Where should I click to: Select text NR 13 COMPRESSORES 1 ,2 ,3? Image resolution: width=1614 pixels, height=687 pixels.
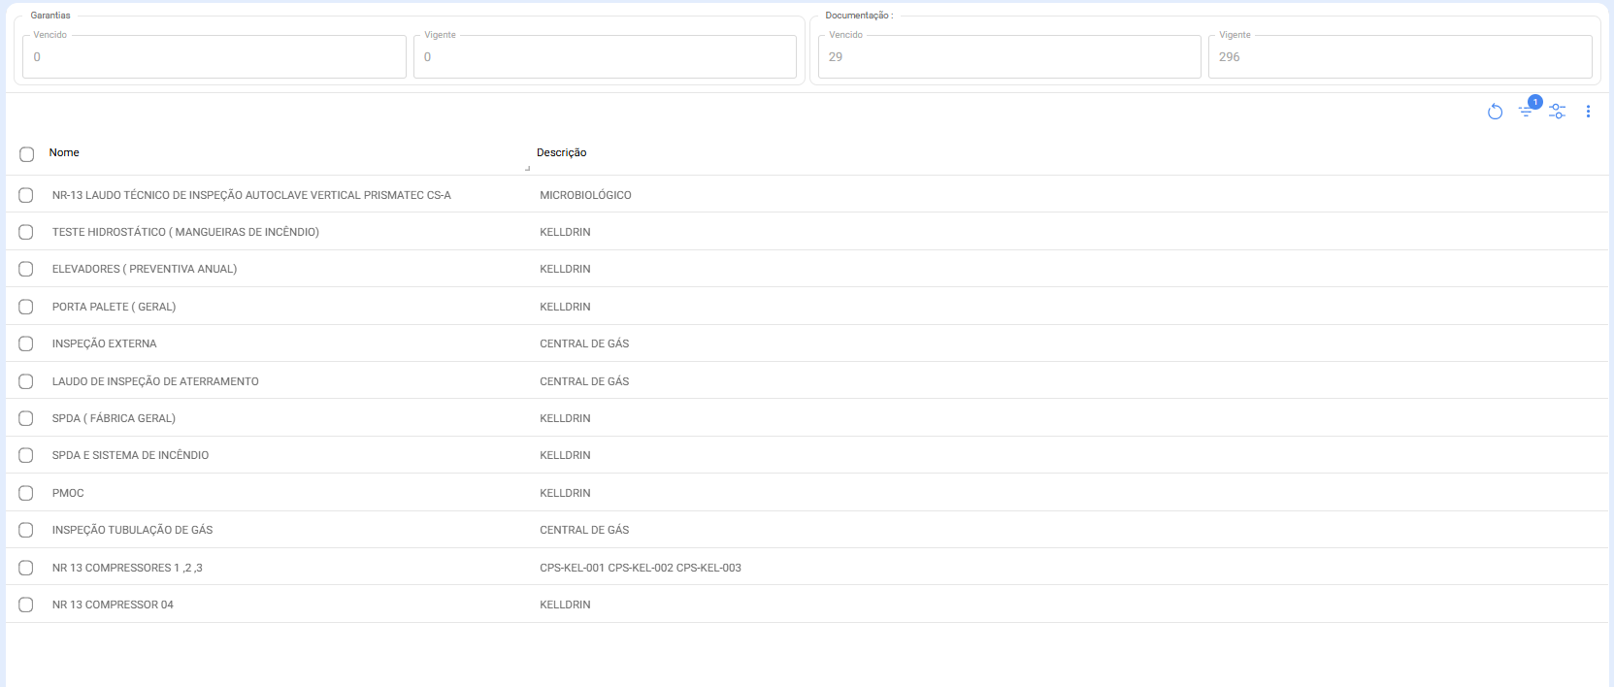127,568
